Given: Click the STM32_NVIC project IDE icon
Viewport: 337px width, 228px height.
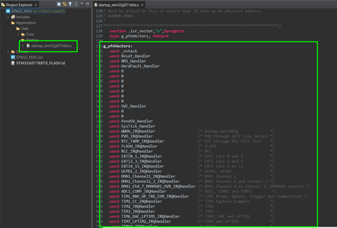Looking at the screenshot, I should [x=8, y=11].
